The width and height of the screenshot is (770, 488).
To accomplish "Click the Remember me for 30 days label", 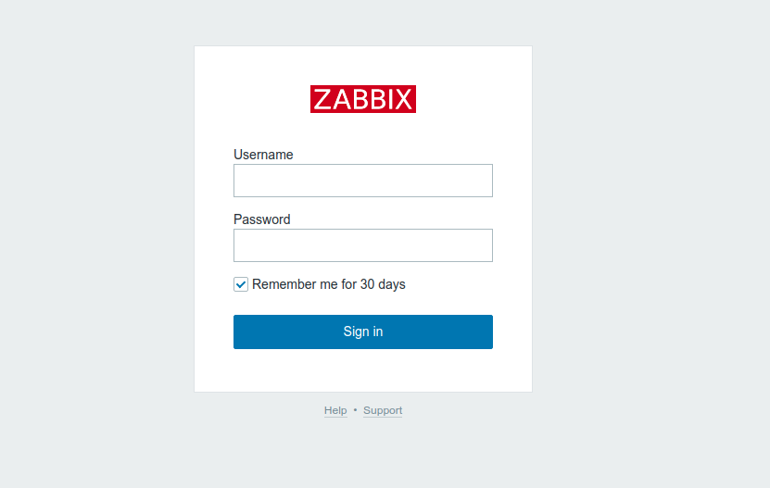I will pyautogui.click(x=329, y=284).
